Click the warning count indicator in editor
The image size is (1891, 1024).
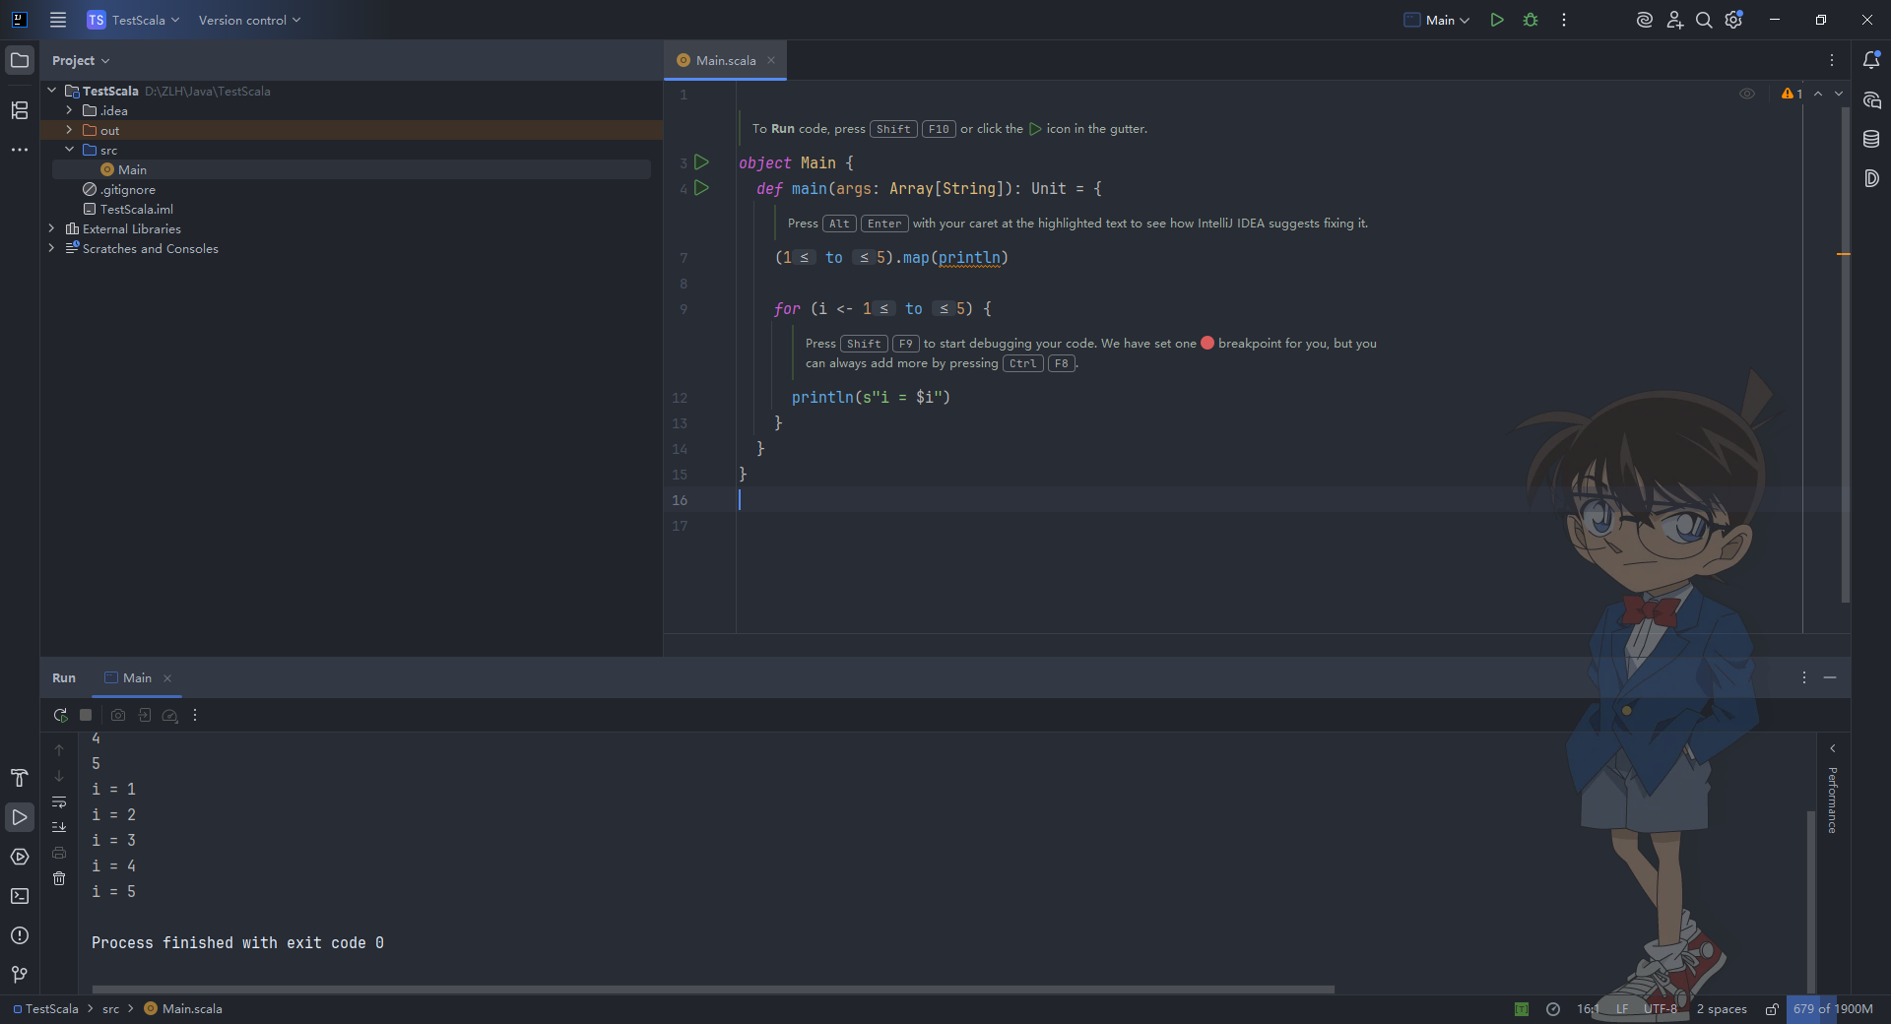click(1792, 94)
